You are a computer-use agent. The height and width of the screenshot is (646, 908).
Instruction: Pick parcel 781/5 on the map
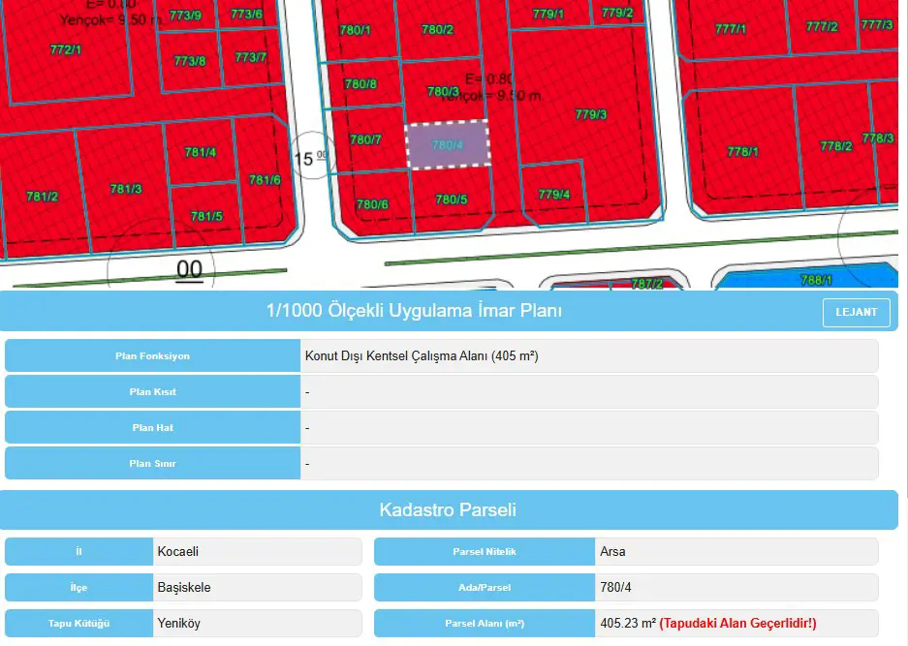coord(206,216)
